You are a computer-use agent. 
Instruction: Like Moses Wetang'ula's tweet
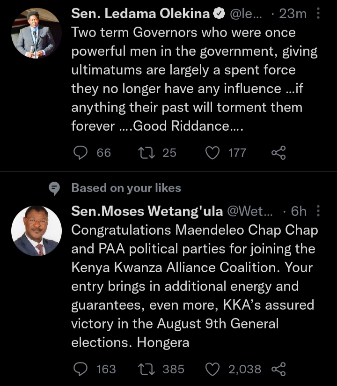[x=213, y=369]
